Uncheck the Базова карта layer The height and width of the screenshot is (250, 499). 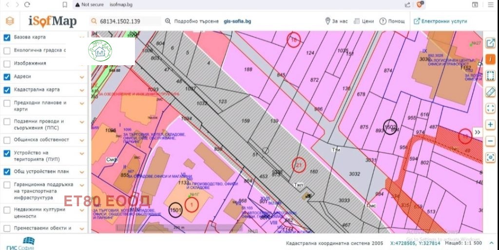(x=7, y=37)
